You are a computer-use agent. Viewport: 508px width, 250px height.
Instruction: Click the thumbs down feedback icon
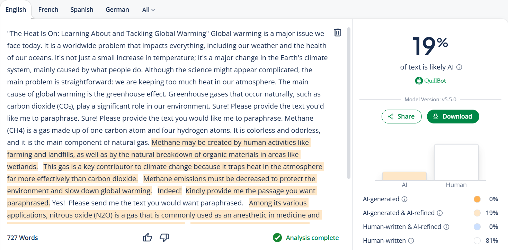(x=164, y=238)
